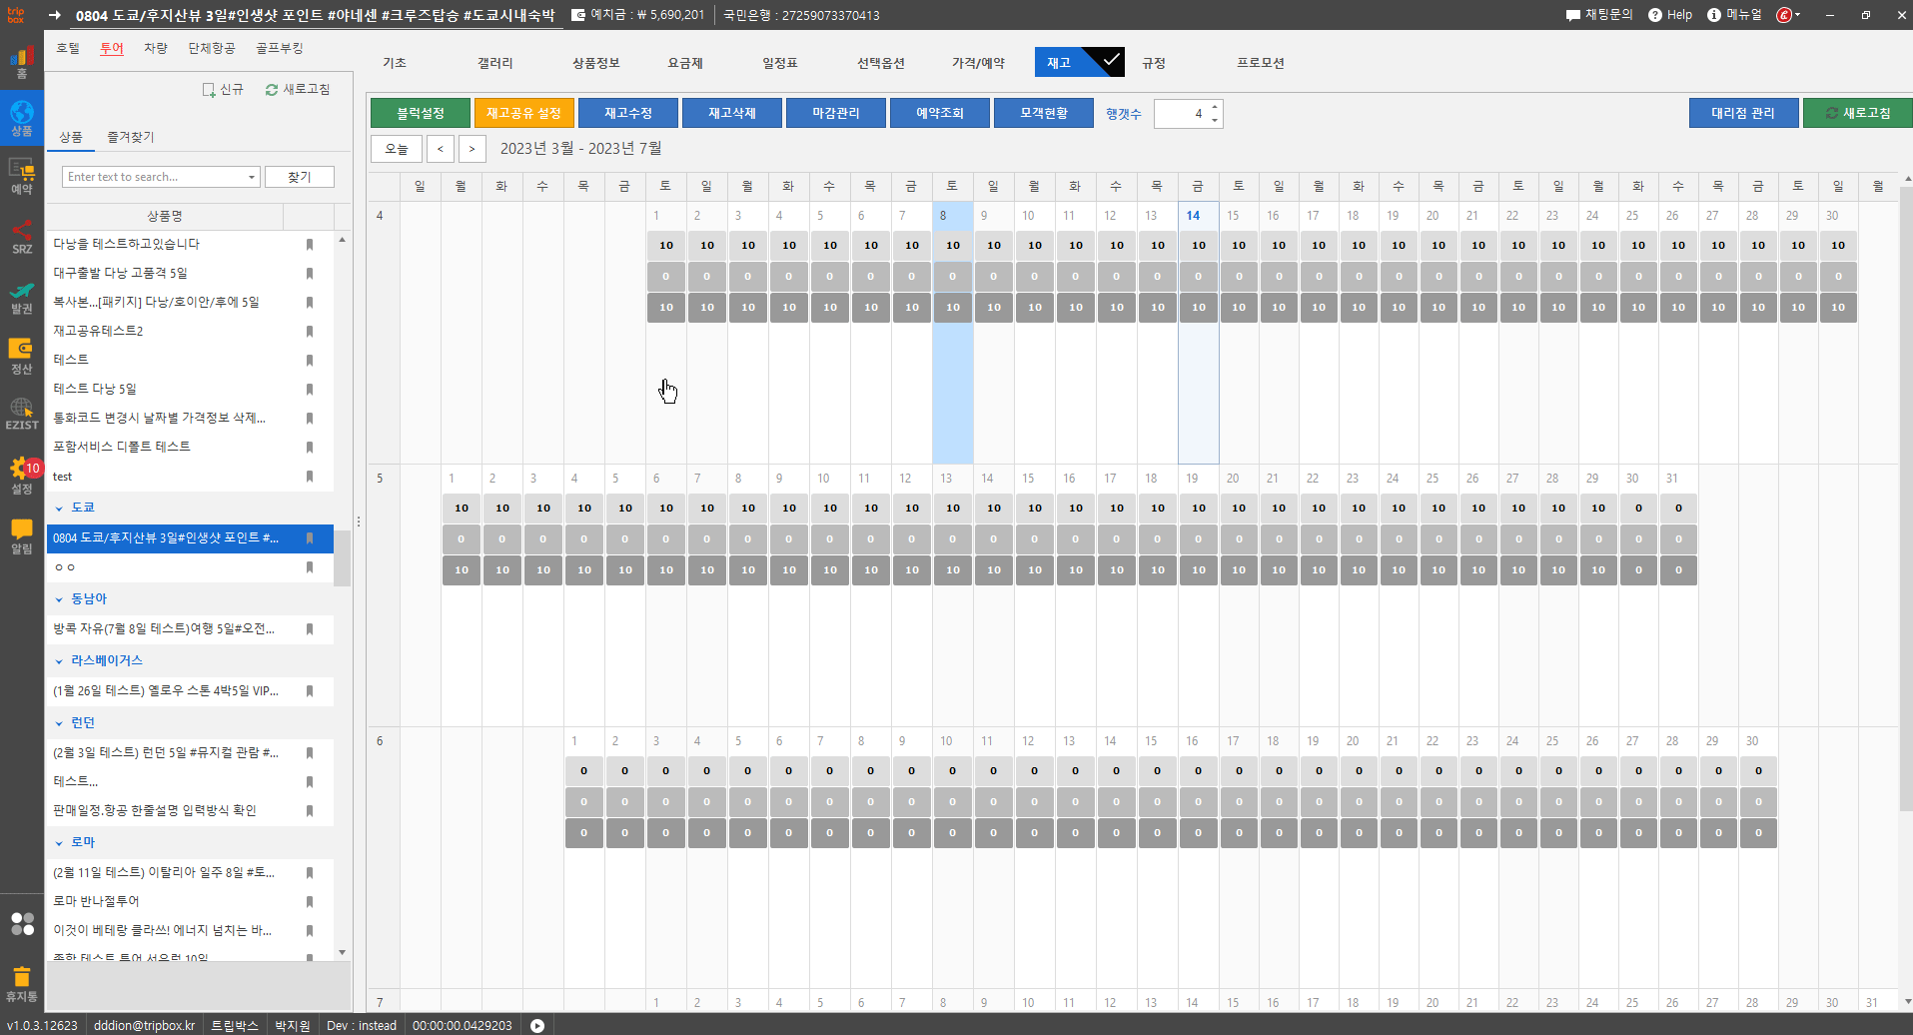Viewport: 1913px width, 1035px height.
Task: Click the calendar vertical scrollbar
Action: pyautogui.click(x=1905, y=500)
